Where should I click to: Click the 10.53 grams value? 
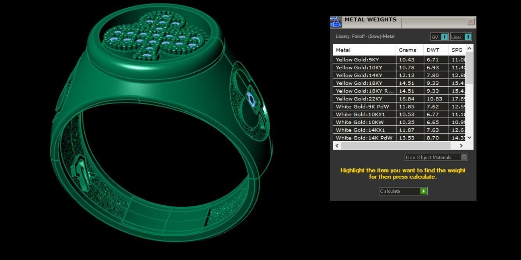[407, 114]
